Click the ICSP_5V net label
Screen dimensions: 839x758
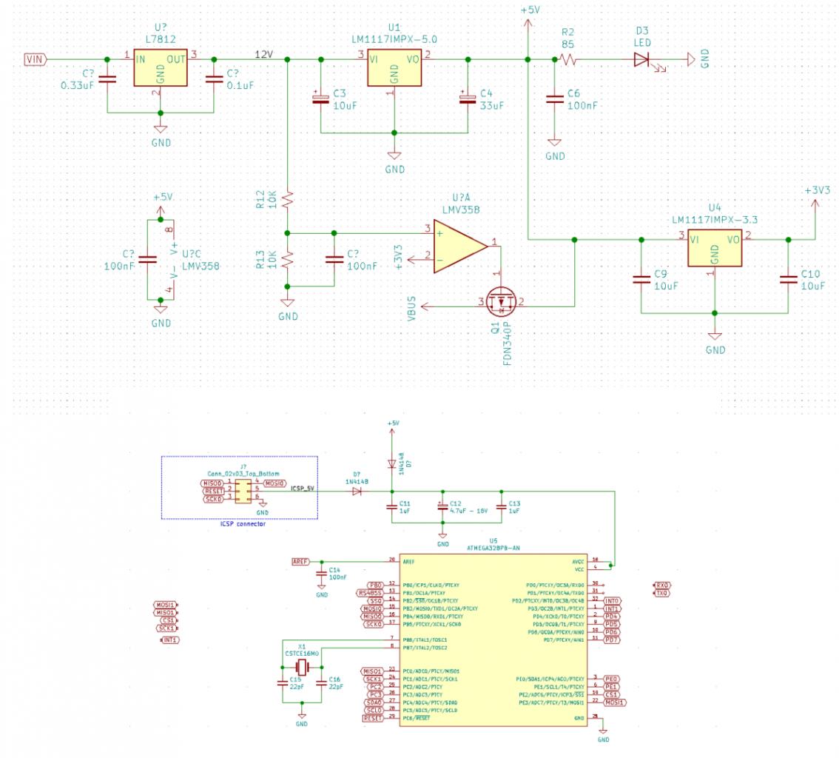coord(303,489)
